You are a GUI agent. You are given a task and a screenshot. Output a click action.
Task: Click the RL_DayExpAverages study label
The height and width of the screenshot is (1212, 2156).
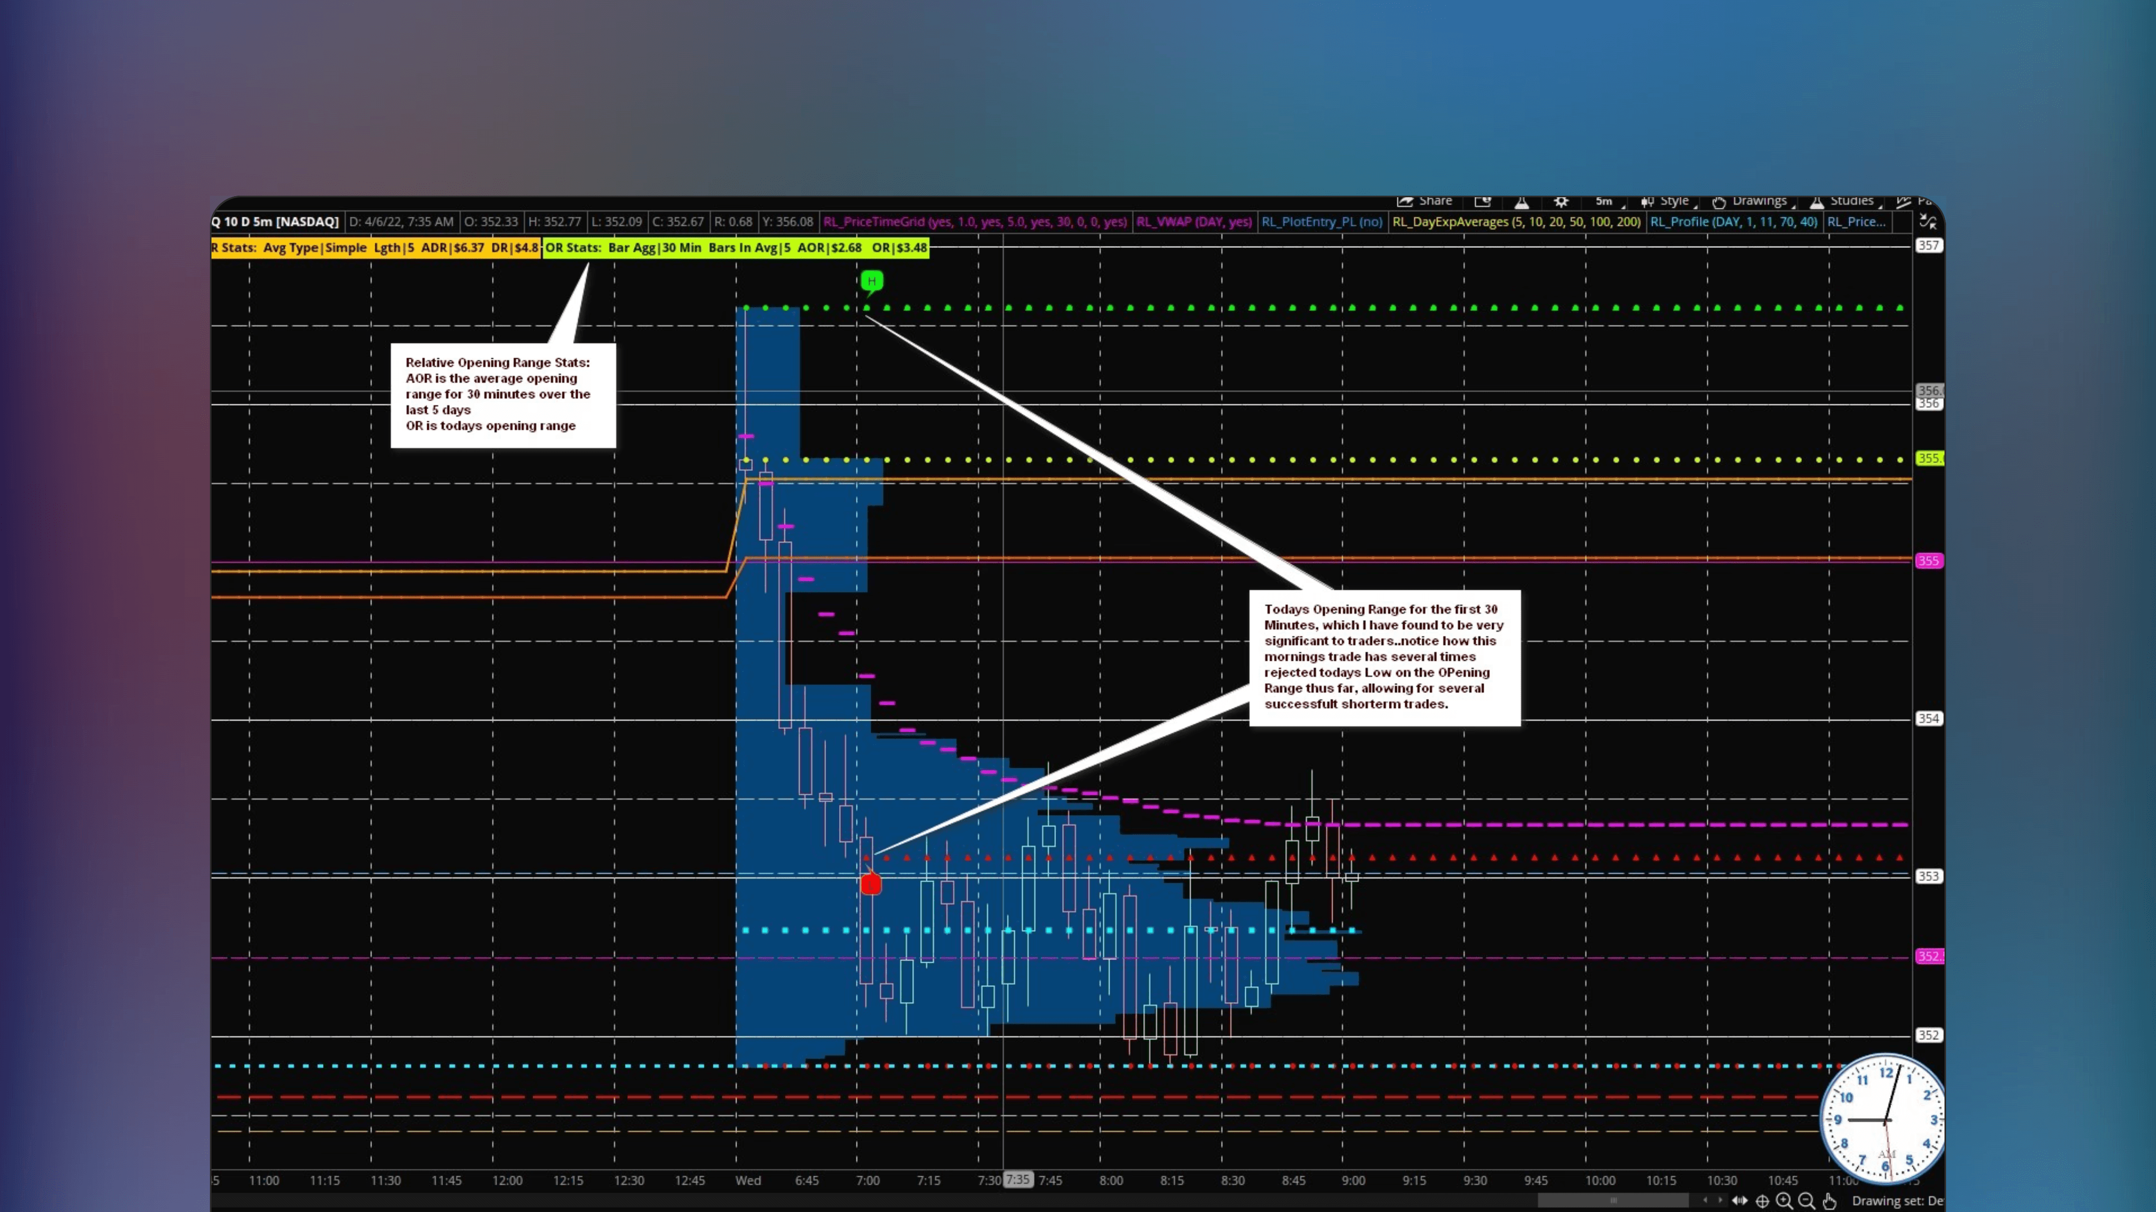click(1517, 222)
